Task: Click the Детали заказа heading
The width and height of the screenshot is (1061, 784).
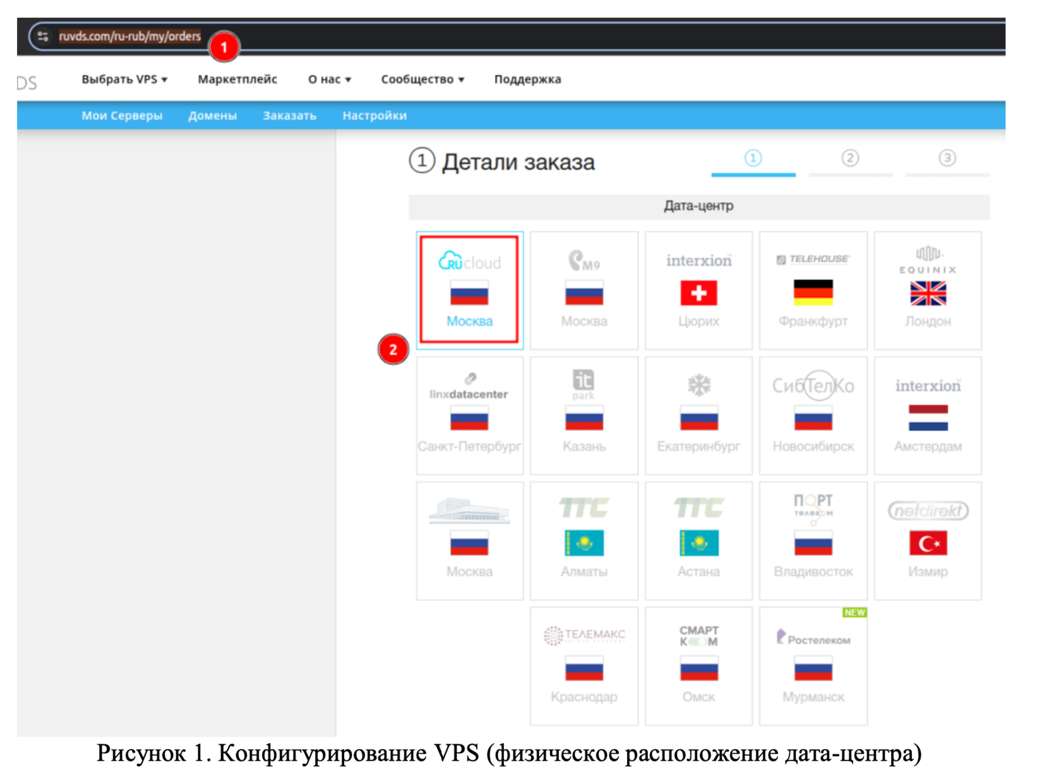Action: click(502, 162)
